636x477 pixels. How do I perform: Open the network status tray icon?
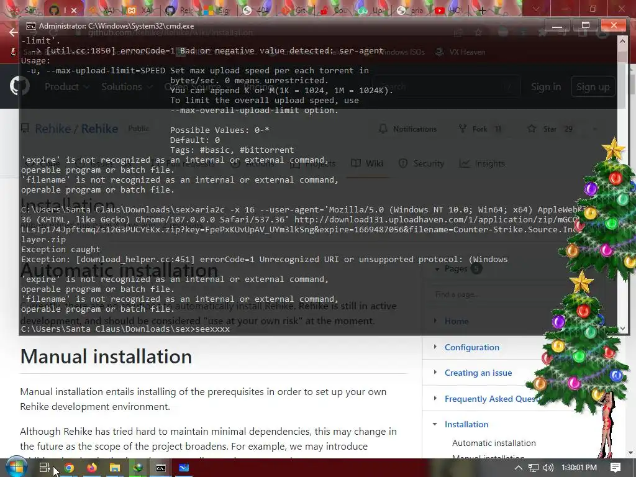click(x=534, y=468)
